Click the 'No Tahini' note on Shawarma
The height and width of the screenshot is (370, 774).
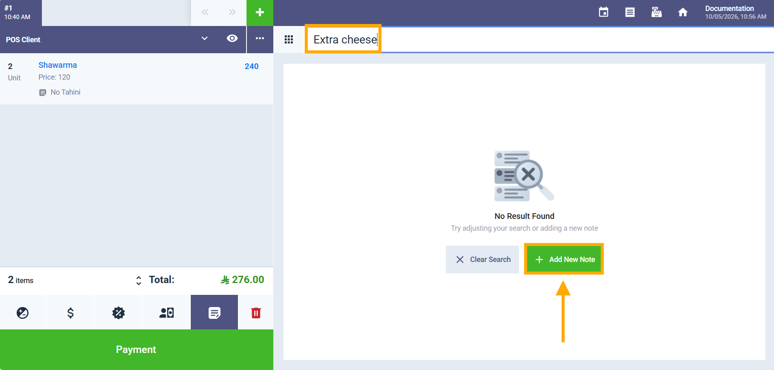tap(60, 92)
